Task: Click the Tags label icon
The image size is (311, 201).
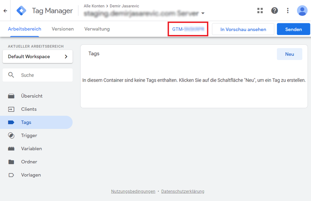Action: point(11,122)
